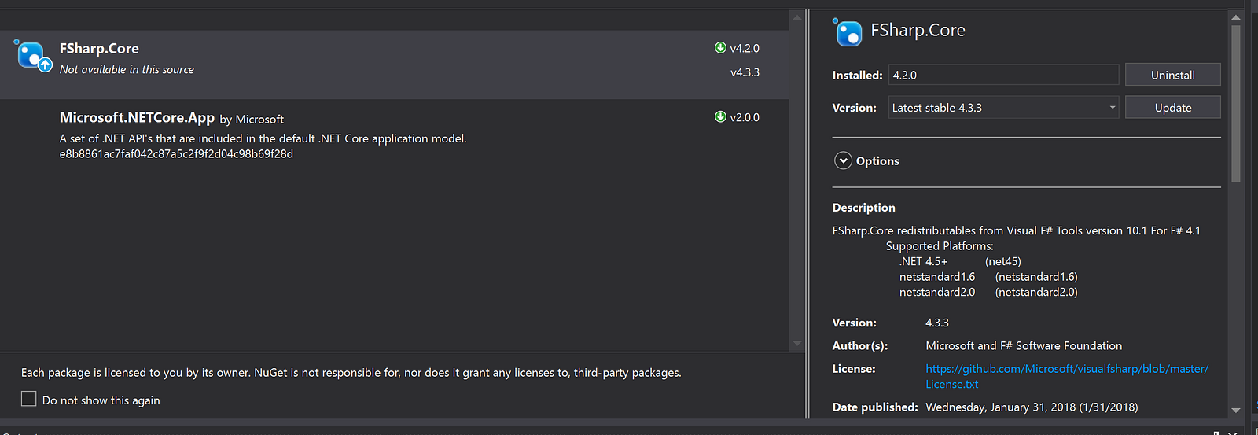The image size is (1258, 435).
Task: Click the details pane scrollbar up arrow
Action: 1235,17
